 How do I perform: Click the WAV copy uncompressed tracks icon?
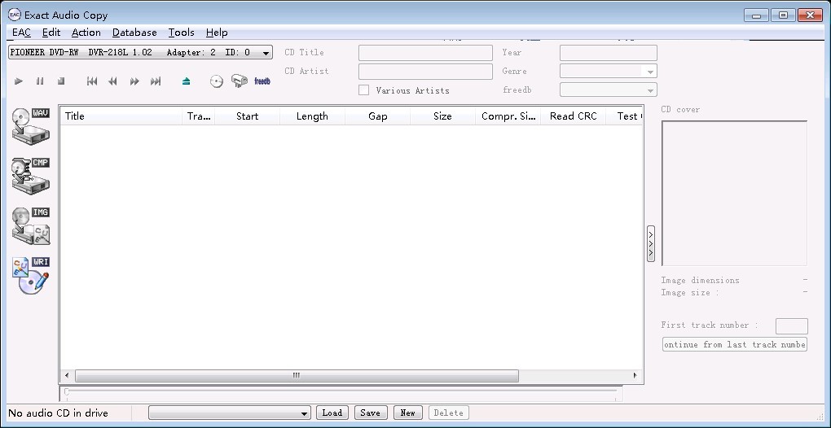point(31,124)
